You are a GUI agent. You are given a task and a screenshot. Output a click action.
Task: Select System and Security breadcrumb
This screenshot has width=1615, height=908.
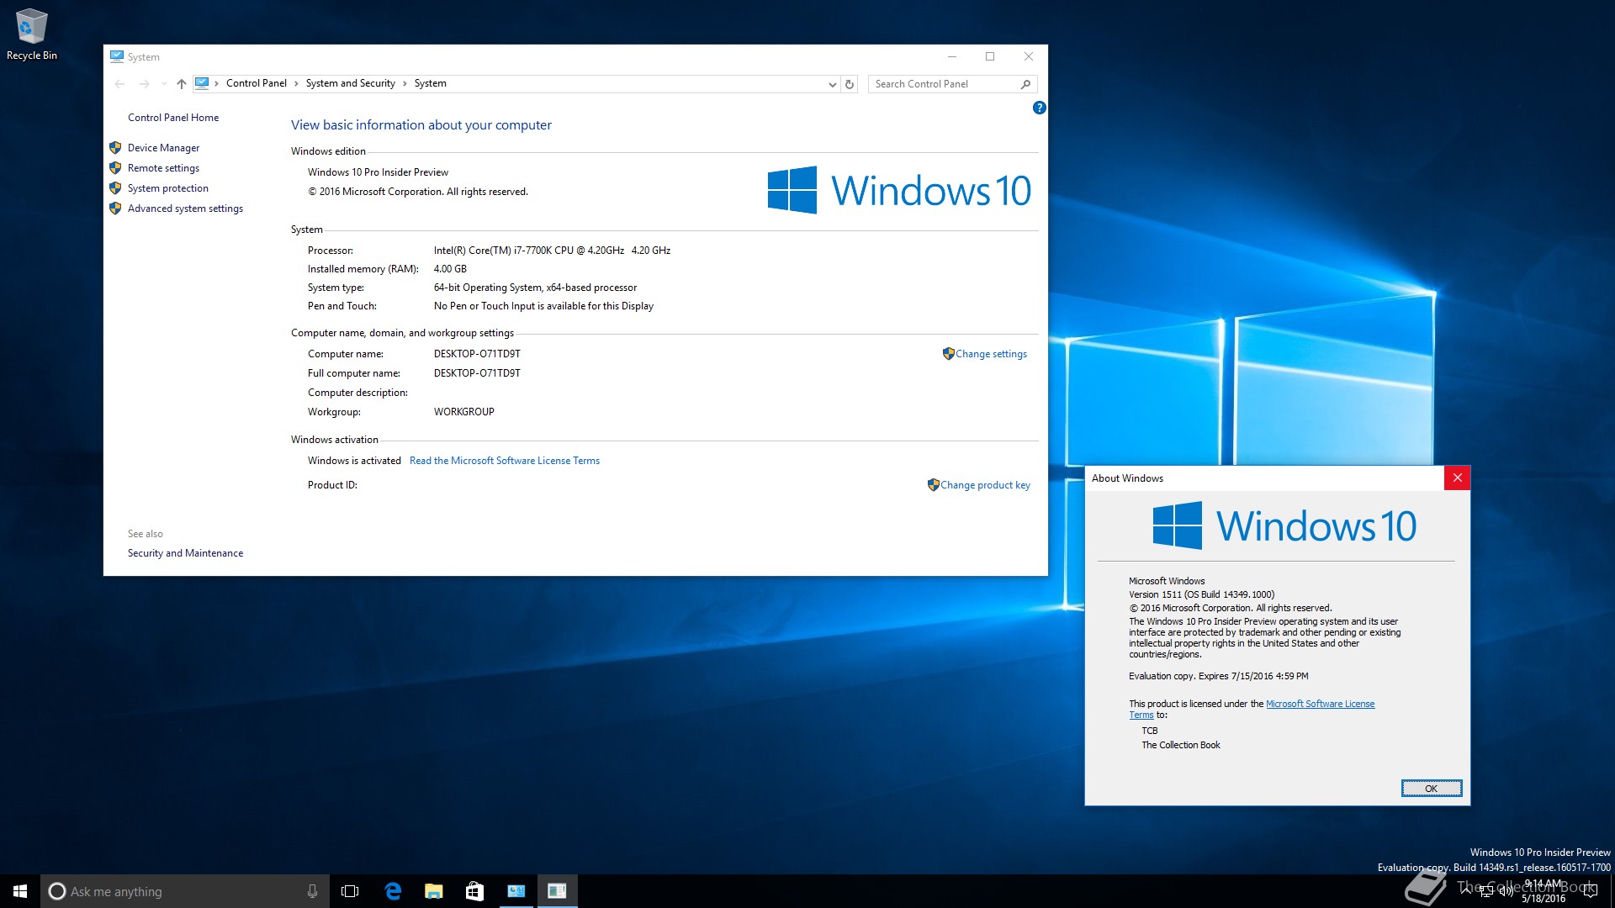pyautogui.click(x=350, y=83)
